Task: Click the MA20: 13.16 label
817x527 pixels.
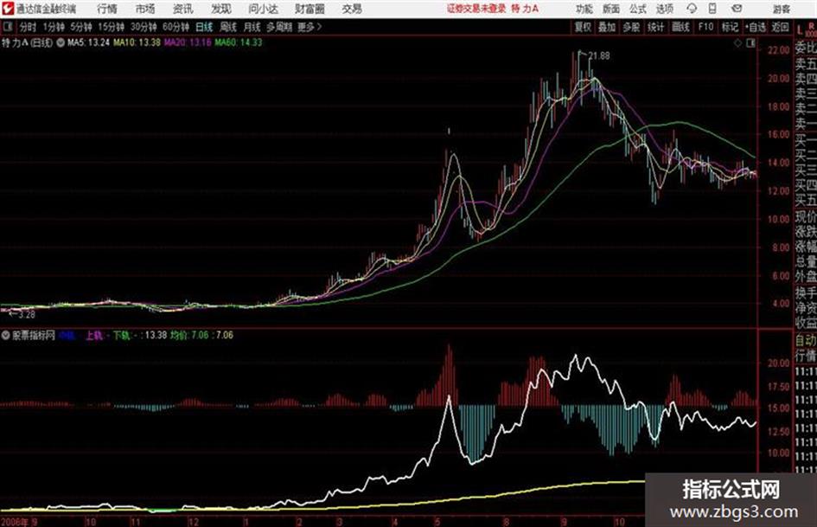Action: (x=187, y=42)
